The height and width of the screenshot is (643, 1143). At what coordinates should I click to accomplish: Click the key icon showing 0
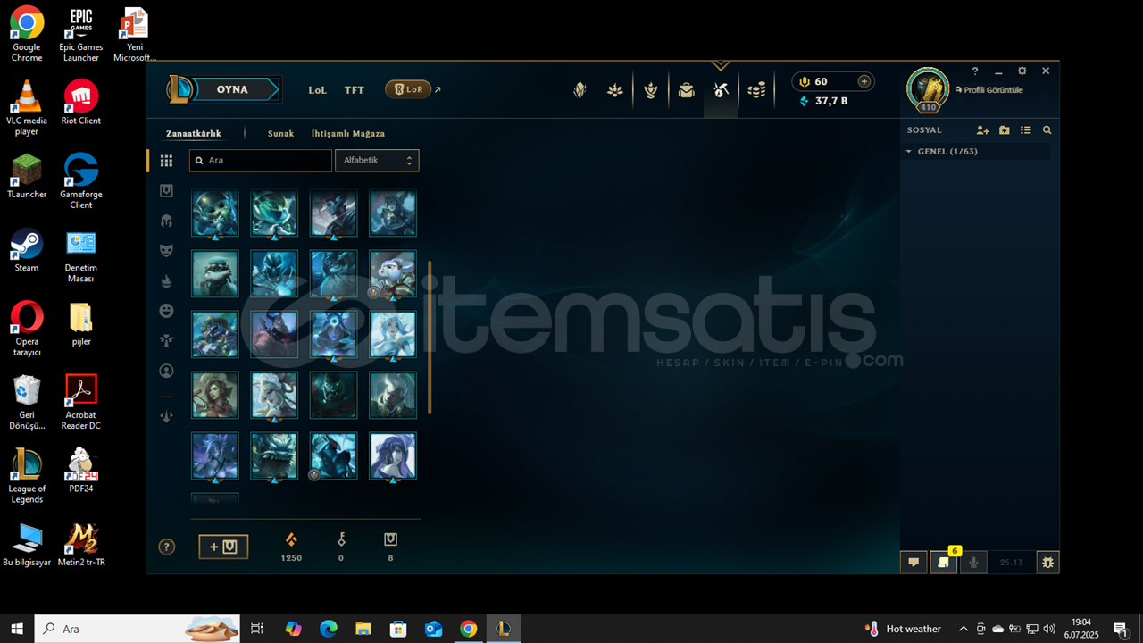click(x=340, y=539)
